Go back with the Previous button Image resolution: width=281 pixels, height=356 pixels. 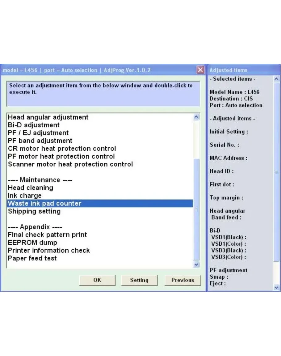click(x=182, y=280)
